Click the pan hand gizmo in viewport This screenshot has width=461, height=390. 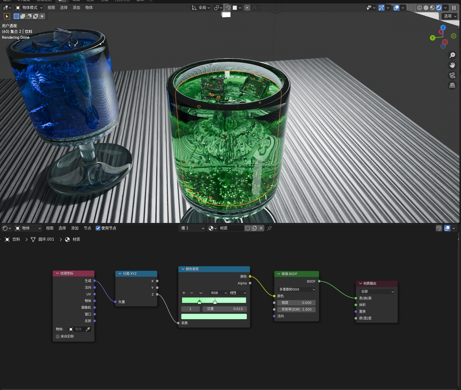click(x=452, y=65)
